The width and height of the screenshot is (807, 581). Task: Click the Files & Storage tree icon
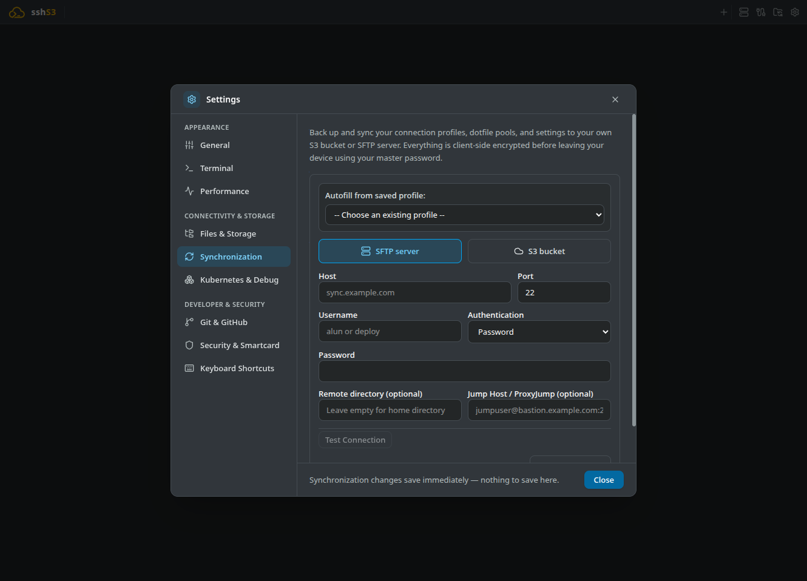[189, 233]
